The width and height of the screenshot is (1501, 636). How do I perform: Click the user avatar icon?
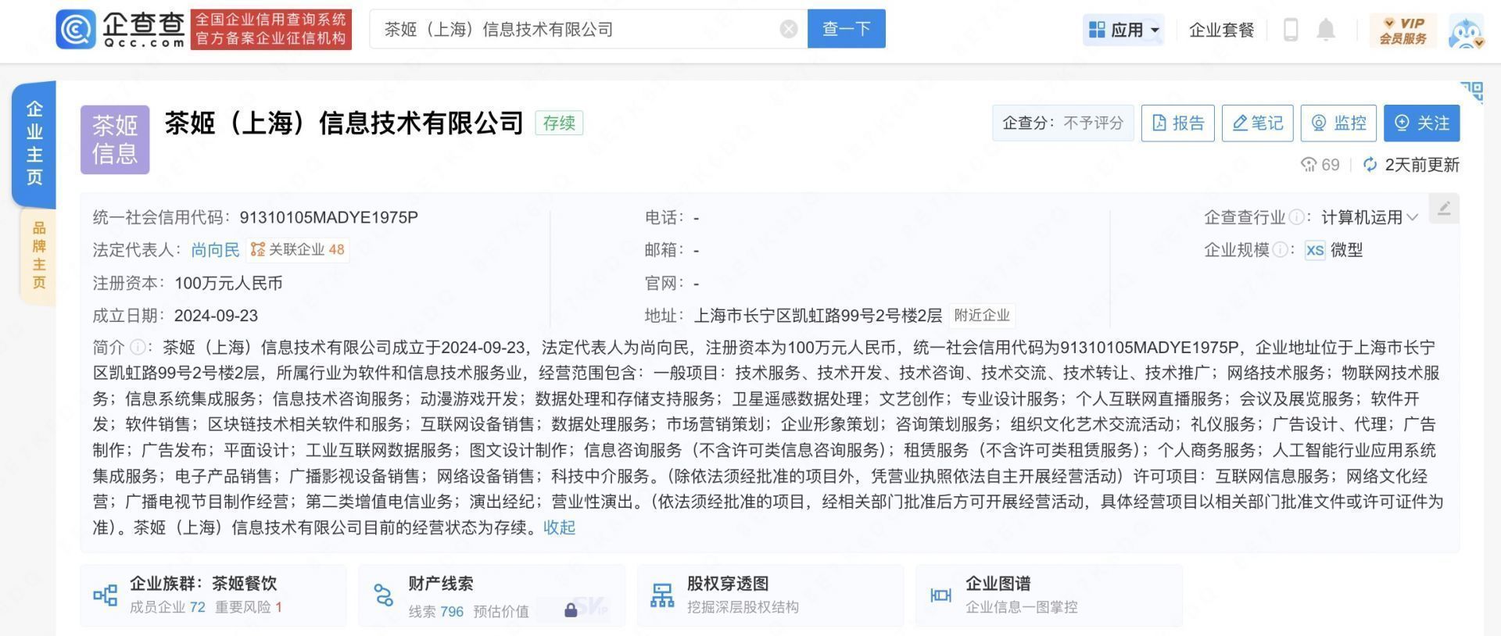click(x=1465, y=31)
